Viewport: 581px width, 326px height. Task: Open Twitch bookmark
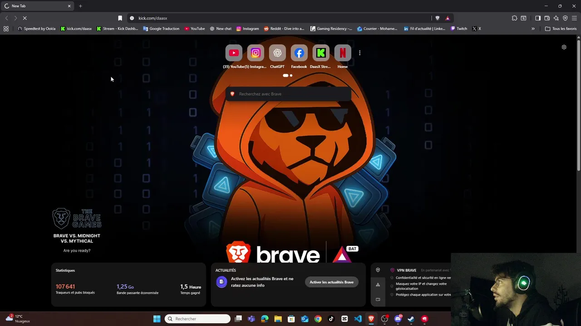(x=459, y=29)
